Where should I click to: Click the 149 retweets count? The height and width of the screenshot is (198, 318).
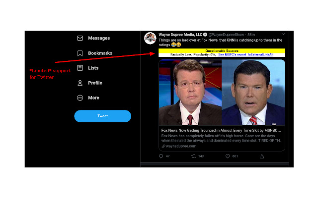pos(201,156)
